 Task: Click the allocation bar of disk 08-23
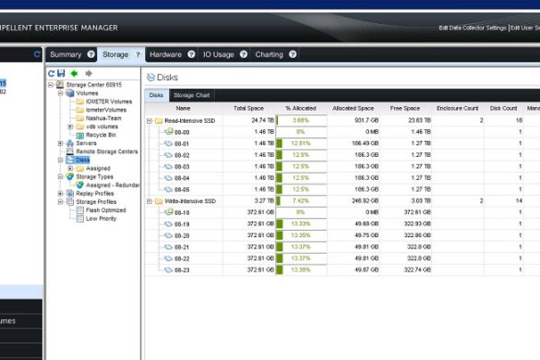[301, 270]
